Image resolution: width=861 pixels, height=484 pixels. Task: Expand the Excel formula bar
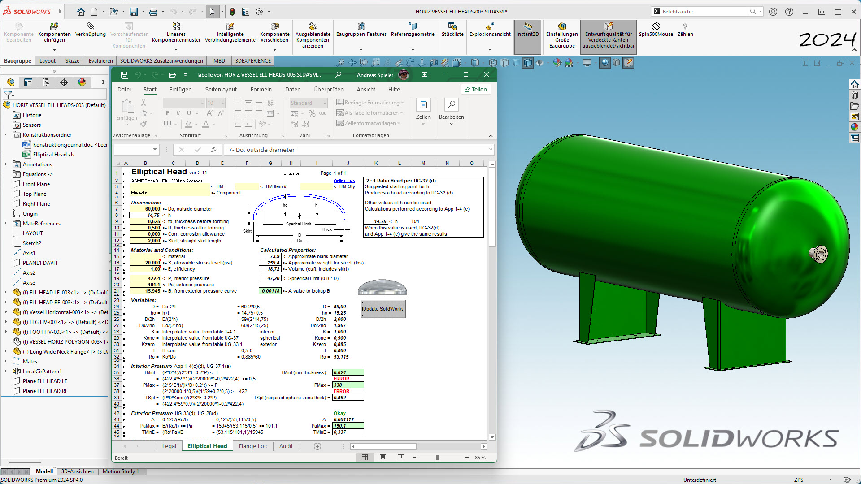(x=491, y=150)
